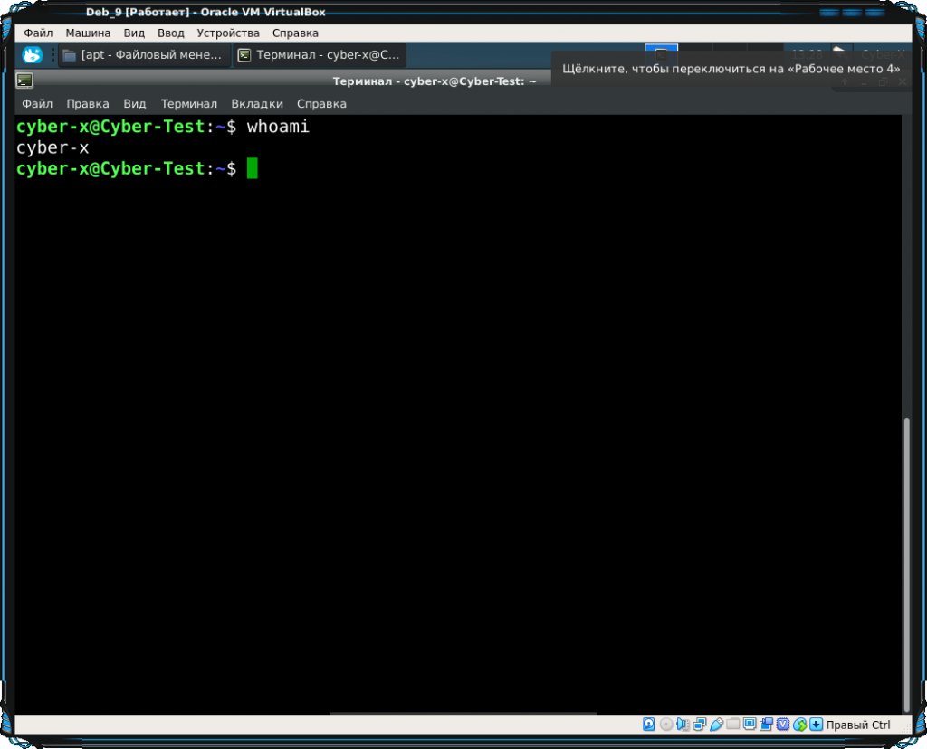The height and width of the screenshot is (749, 927).
Task: Open VirtualBox Справка menu
Action: pyautogui.click(x=295, y=33)
